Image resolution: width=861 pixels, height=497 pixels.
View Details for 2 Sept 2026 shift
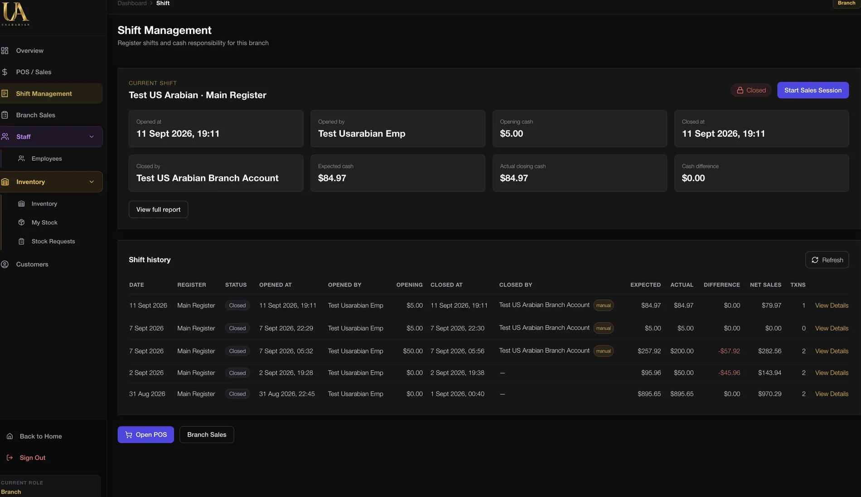832,373
